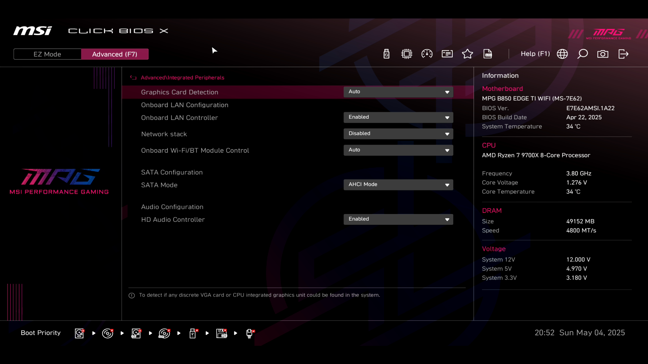Open the magnifier search icon
The image size is (648, 364).
pos(583,54)
